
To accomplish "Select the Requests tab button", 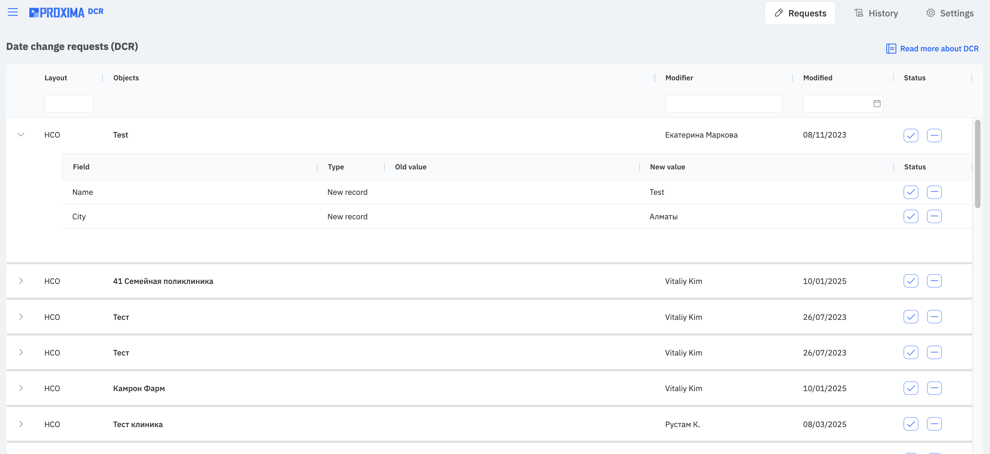I will tap(800, 13).
